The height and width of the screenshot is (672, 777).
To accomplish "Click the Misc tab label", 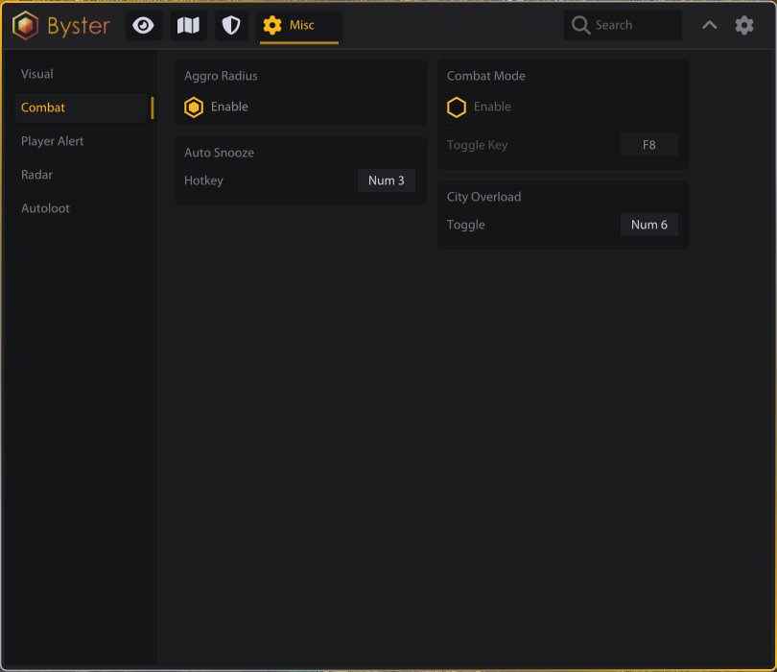I will (302, 25).
